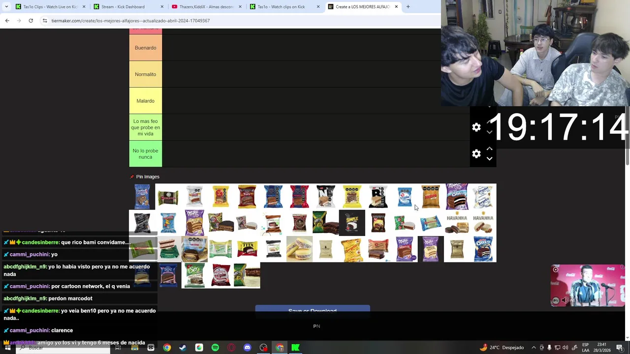Open Discord from the taskbar

coord(248,348)
